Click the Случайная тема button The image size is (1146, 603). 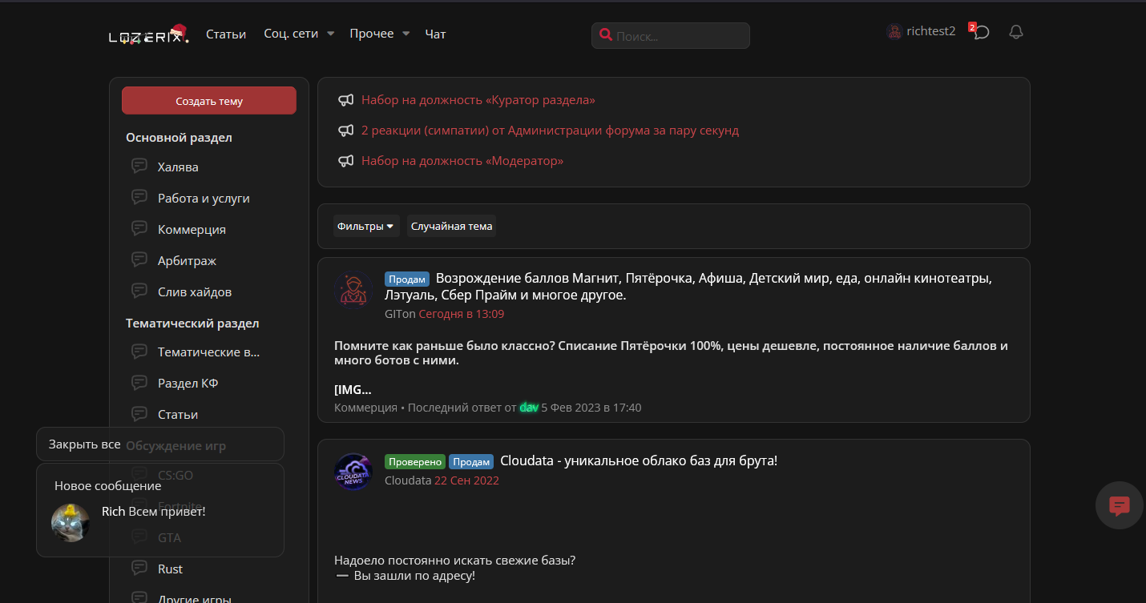point(451,226)
